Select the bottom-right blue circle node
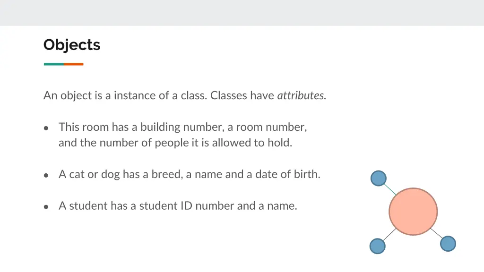This screenshot has height=272, width=484. [x=448, y=244]
